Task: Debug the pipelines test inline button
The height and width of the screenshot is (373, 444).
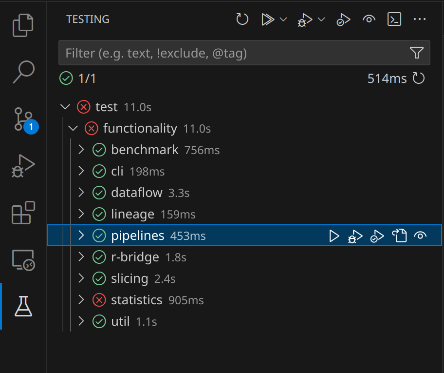Action: (355, 236)
